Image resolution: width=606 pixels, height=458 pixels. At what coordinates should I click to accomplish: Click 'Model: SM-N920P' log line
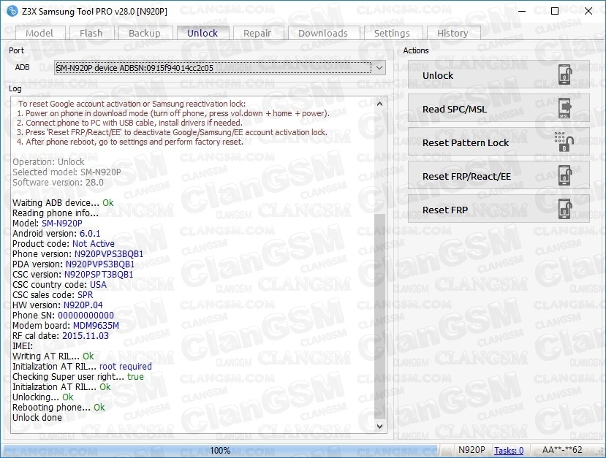coord(48,224)
